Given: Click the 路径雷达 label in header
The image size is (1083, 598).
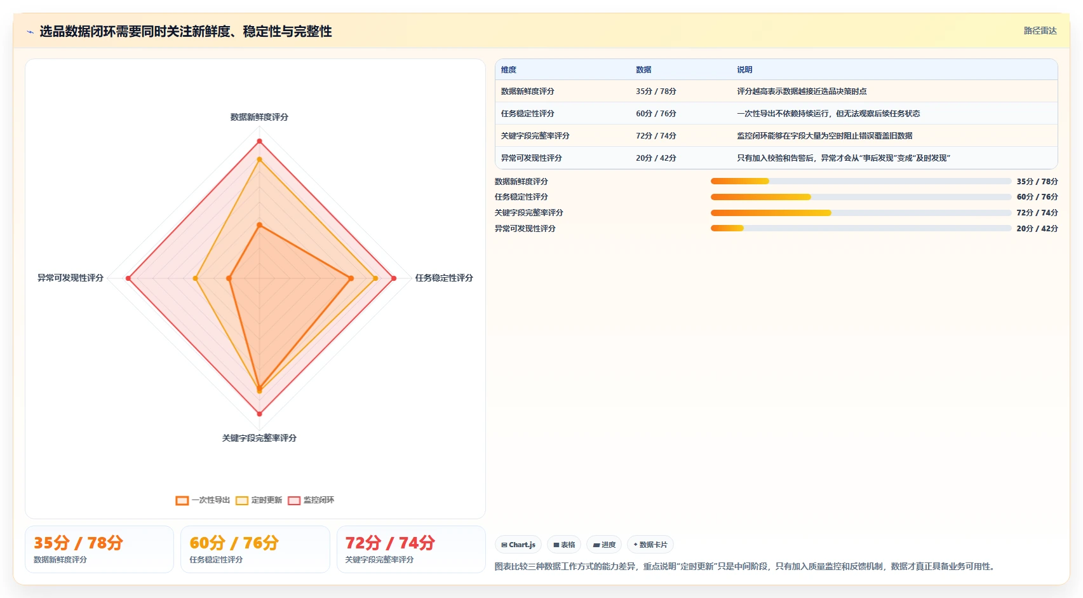Looking at the screenshot, I should [1040, 31].
